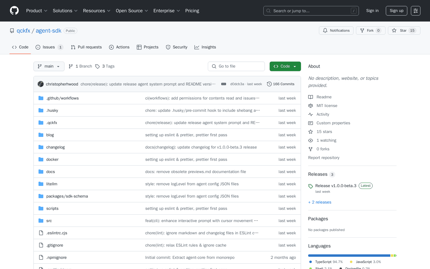The height and width of the screenshot is (269, 430).
Task: Fork the repository
Action: 370,30
